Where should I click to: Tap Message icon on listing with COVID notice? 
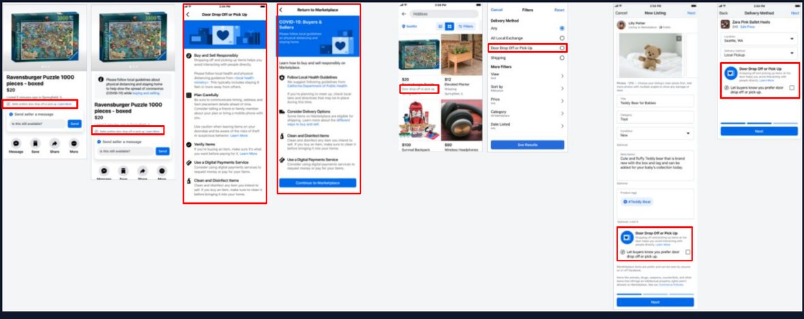[104, 171]
